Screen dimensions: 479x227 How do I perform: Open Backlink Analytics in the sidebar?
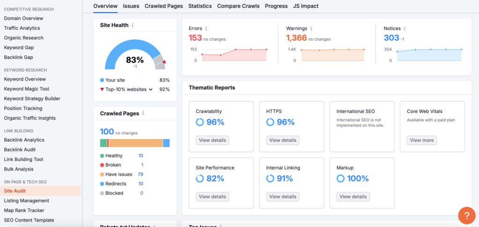tap(24, 140)
